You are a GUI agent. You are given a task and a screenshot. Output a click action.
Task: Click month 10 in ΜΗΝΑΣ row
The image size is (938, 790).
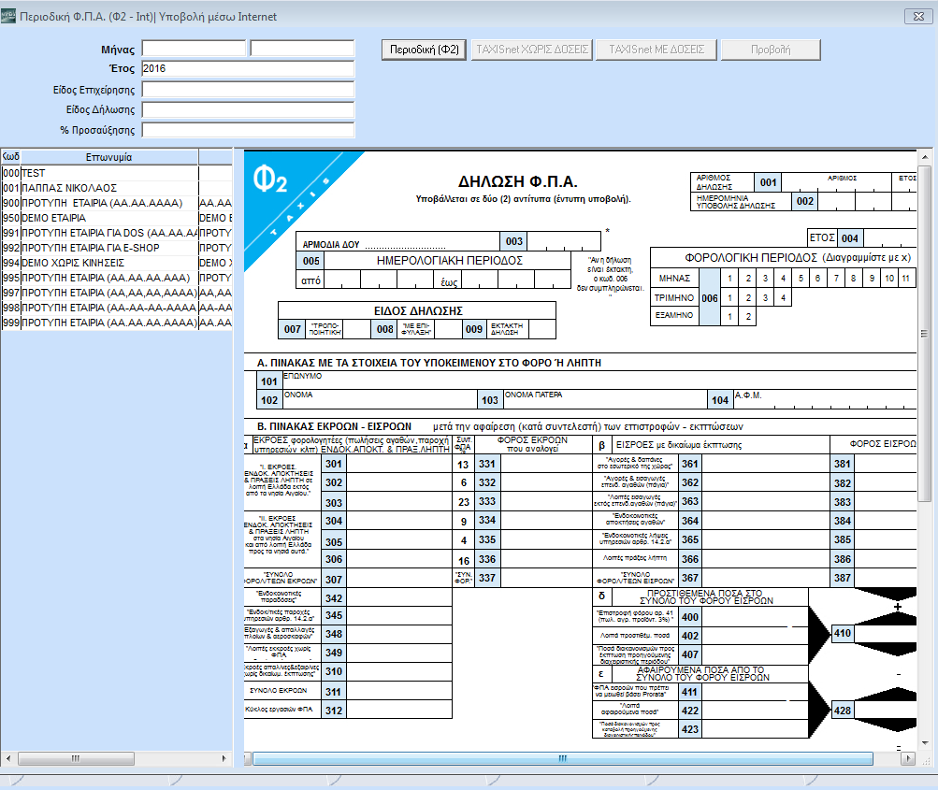[889, 278]
